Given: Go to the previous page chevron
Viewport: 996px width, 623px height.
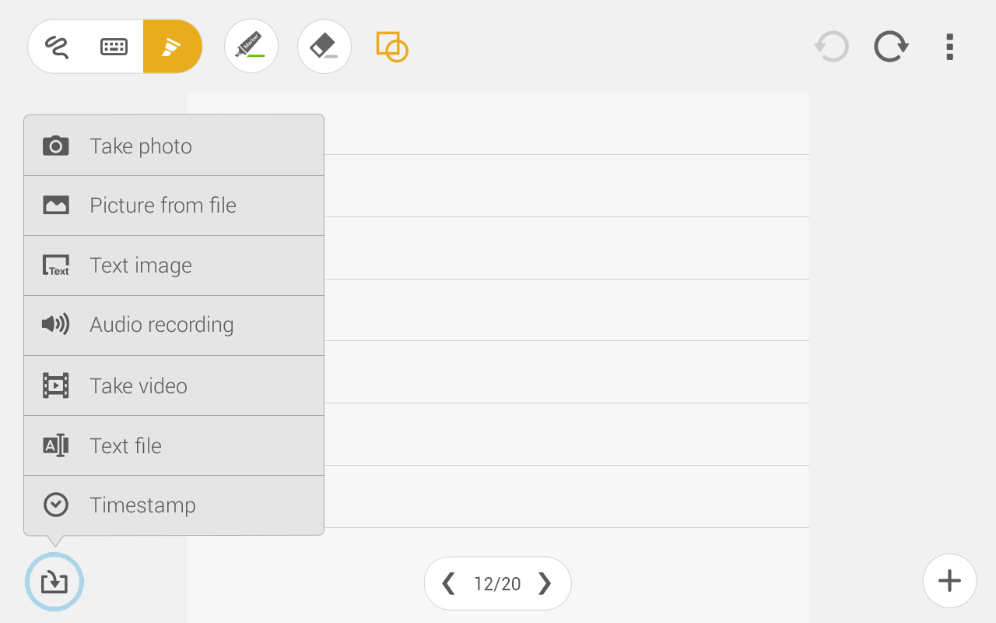Looking at the screenshot, I should point(449,583).
